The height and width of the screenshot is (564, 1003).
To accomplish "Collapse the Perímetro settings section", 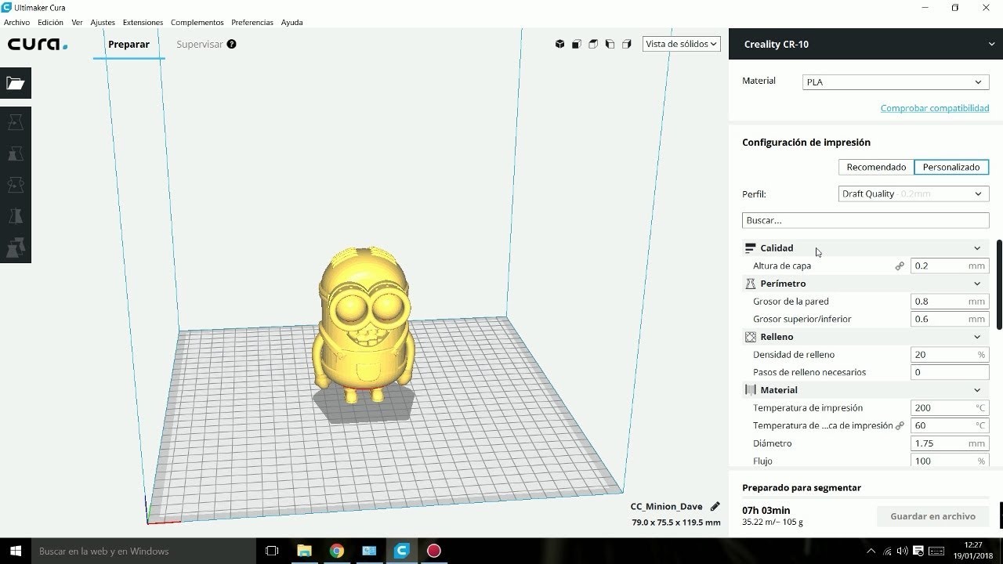I will click(x=977, y=284).
